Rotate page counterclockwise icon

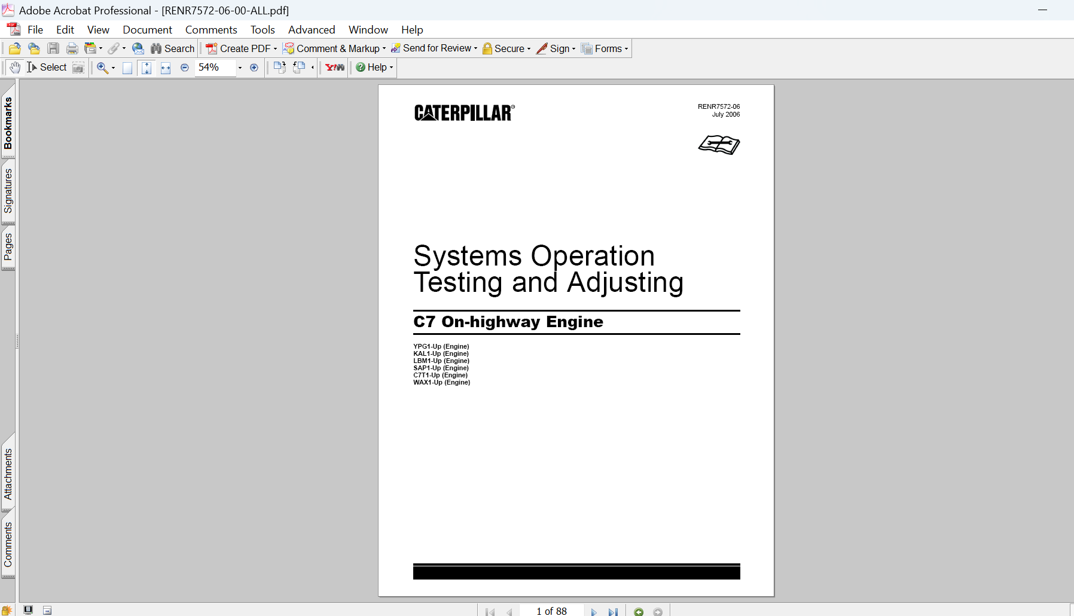299,68
